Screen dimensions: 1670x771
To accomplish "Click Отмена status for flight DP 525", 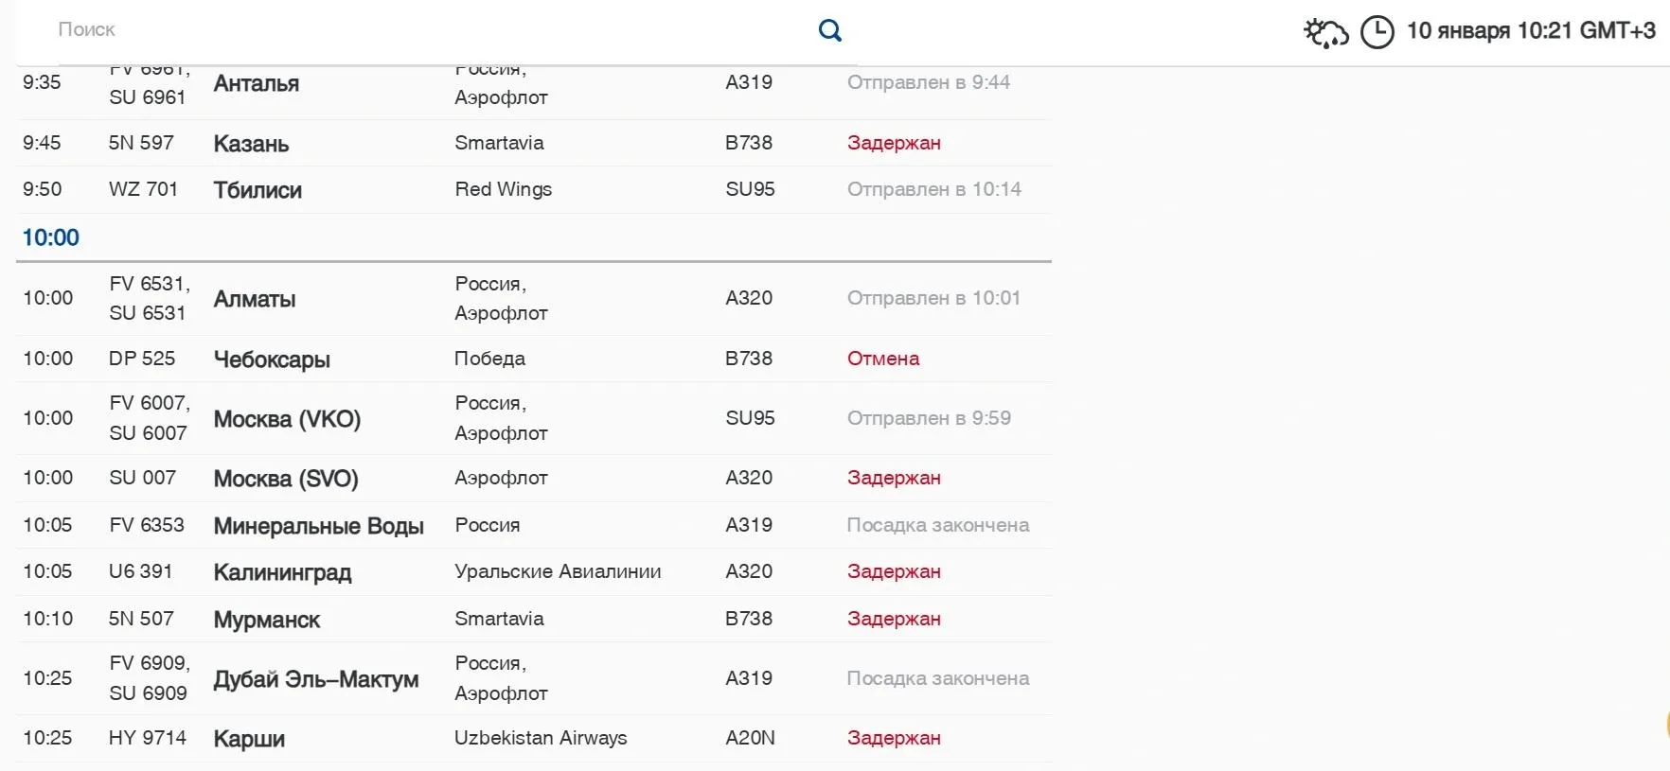I will point(883,359).
